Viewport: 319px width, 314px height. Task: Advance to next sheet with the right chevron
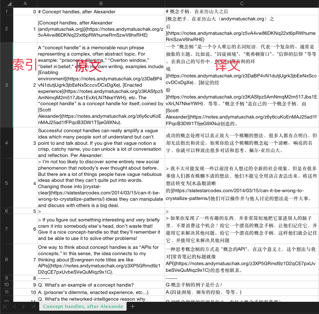[23, 306]
